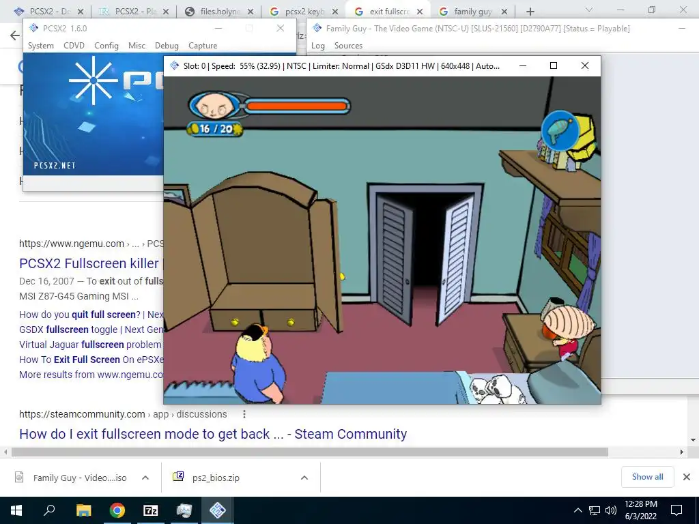
Task: Switch to the files.holyne Chrome tab
Action: [x=218, y=11]
